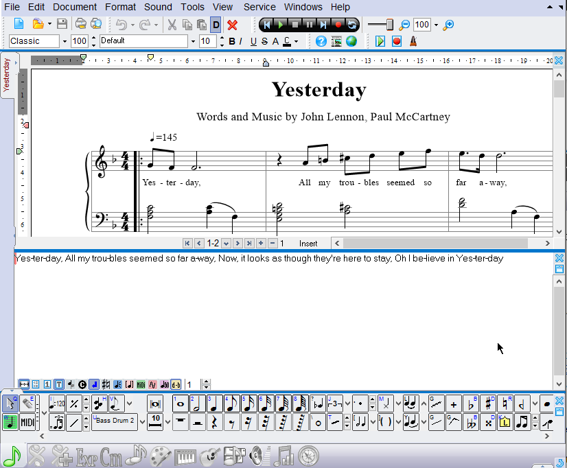This screenshot has height=468, width=567.
Task: Open the globe web icon
Action: (351, 41)
